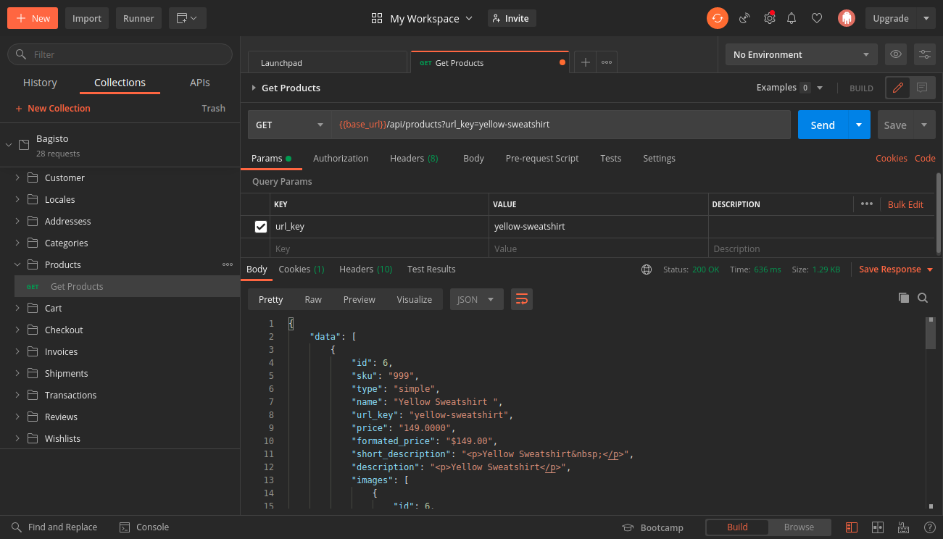Open the manage environments settings icon
This screenshot has height=539, width=943.
924,54
